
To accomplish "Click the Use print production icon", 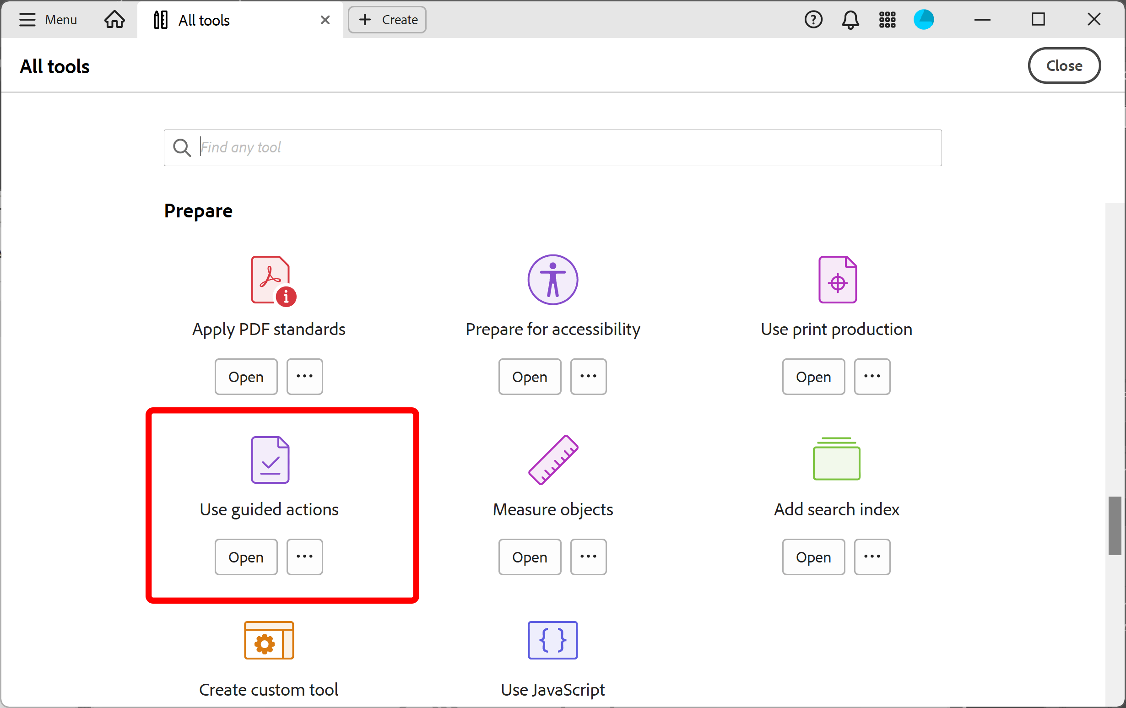I will [837, 280].
